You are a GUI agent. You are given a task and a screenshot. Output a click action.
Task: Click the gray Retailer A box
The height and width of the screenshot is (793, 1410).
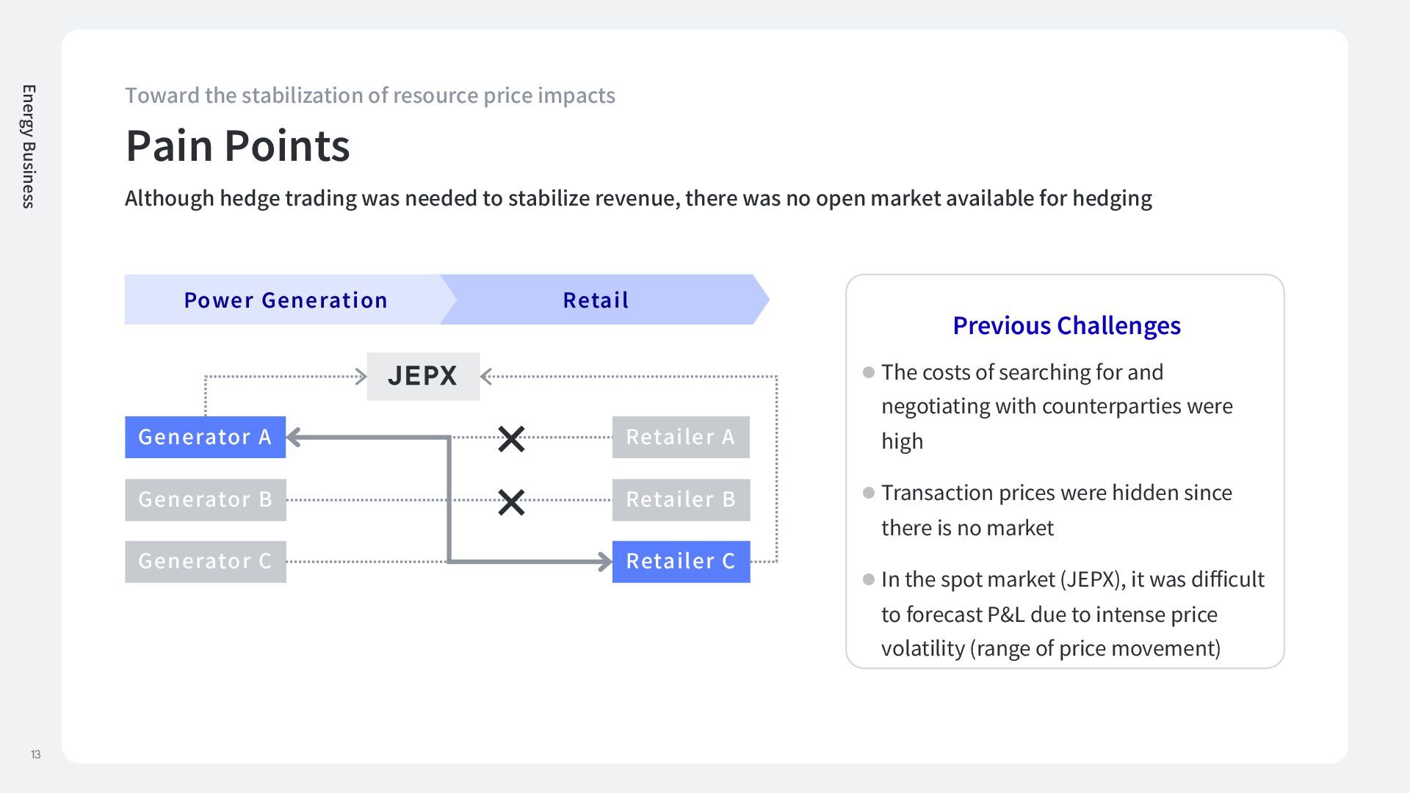tap(681, 438)
